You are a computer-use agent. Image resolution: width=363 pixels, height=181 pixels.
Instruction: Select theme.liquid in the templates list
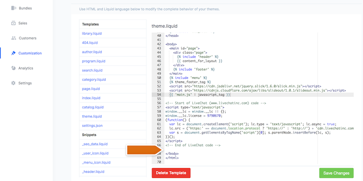91,117
